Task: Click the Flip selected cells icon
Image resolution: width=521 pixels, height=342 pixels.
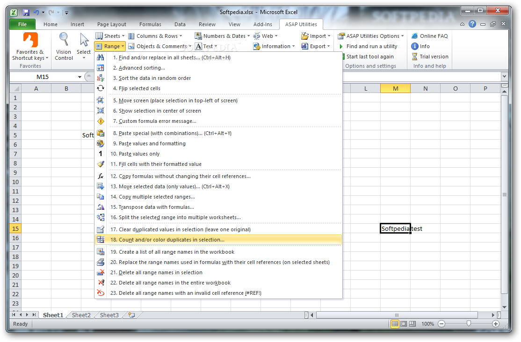Action: (x=101, y=88)
